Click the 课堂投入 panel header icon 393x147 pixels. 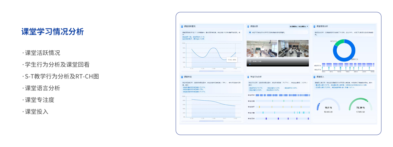[315, 77]
